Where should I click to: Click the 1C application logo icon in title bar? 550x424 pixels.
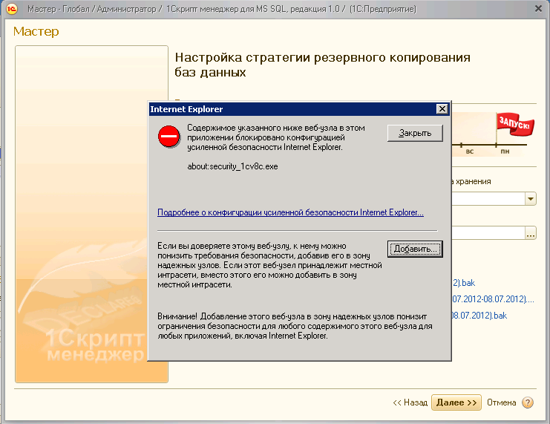click(11, 9)
